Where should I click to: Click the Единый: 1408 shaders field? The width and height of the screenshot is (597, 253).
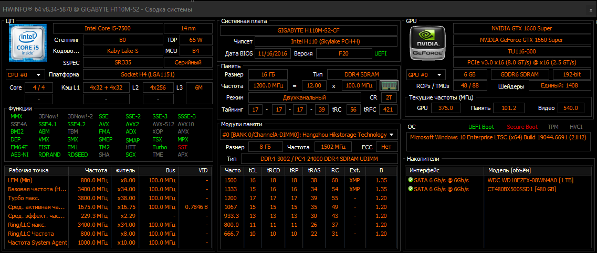coord(559,86)
